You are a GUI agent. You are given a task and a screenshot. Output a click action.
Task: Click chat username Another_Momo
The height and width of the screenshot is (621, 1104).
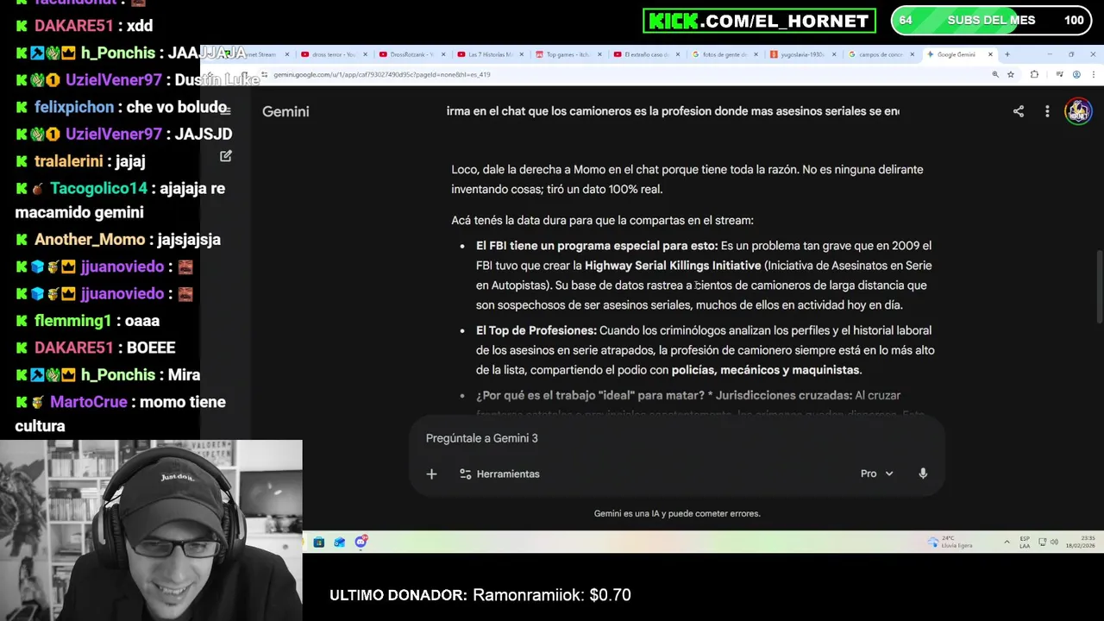pos(90,240)
